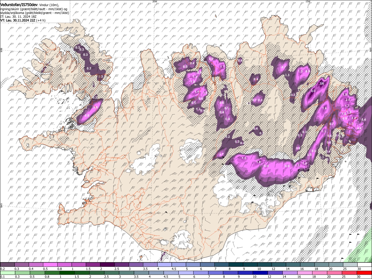Click the "slydda/snjókoma" legend description line
Viewport: 372px width, 279px height.
[x=35, y=13]
